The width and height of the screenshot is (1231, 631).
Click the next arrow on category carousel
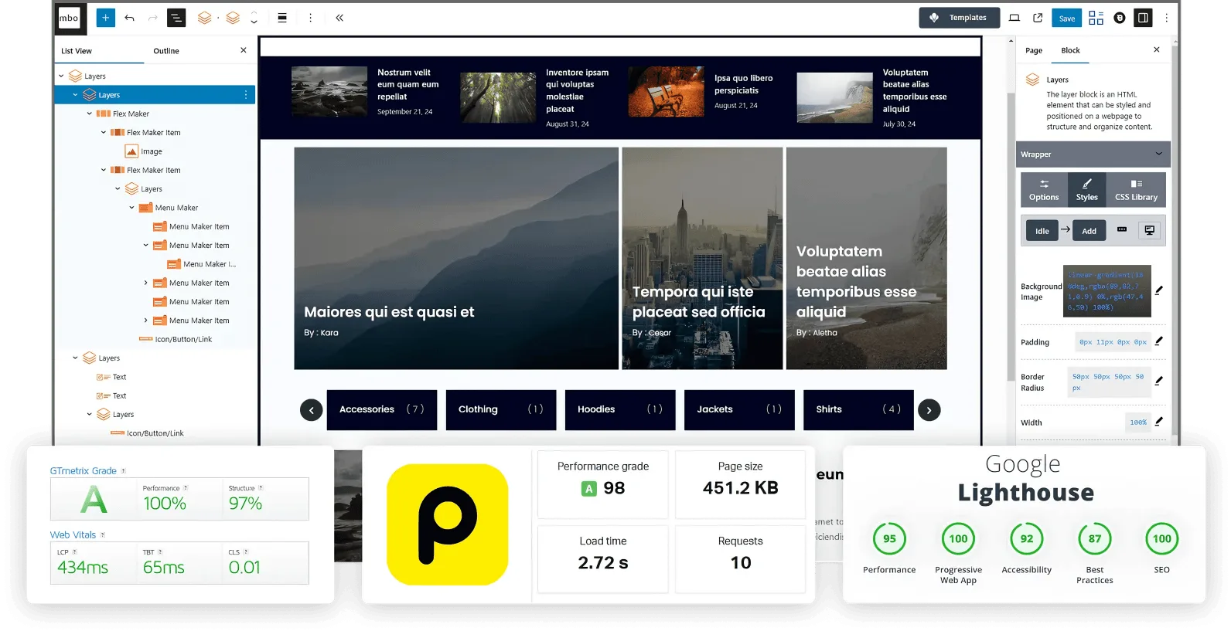[929, 410]
